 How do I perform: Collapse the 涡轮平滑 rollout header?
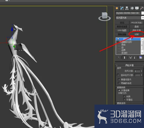[129, 65]
